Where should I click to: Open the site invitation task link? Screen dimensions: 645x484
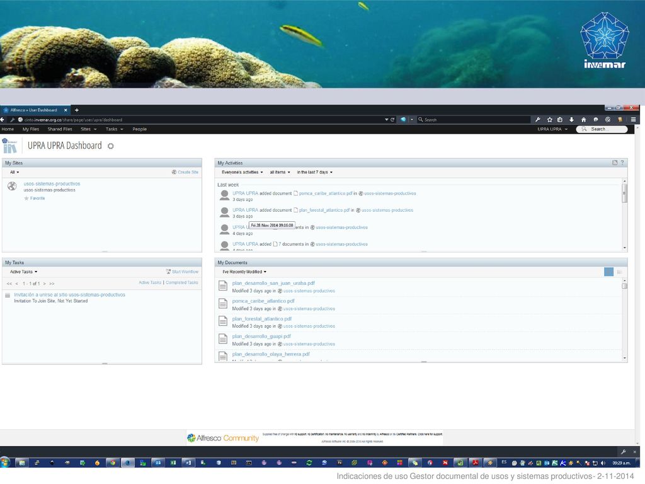point(69,295)
